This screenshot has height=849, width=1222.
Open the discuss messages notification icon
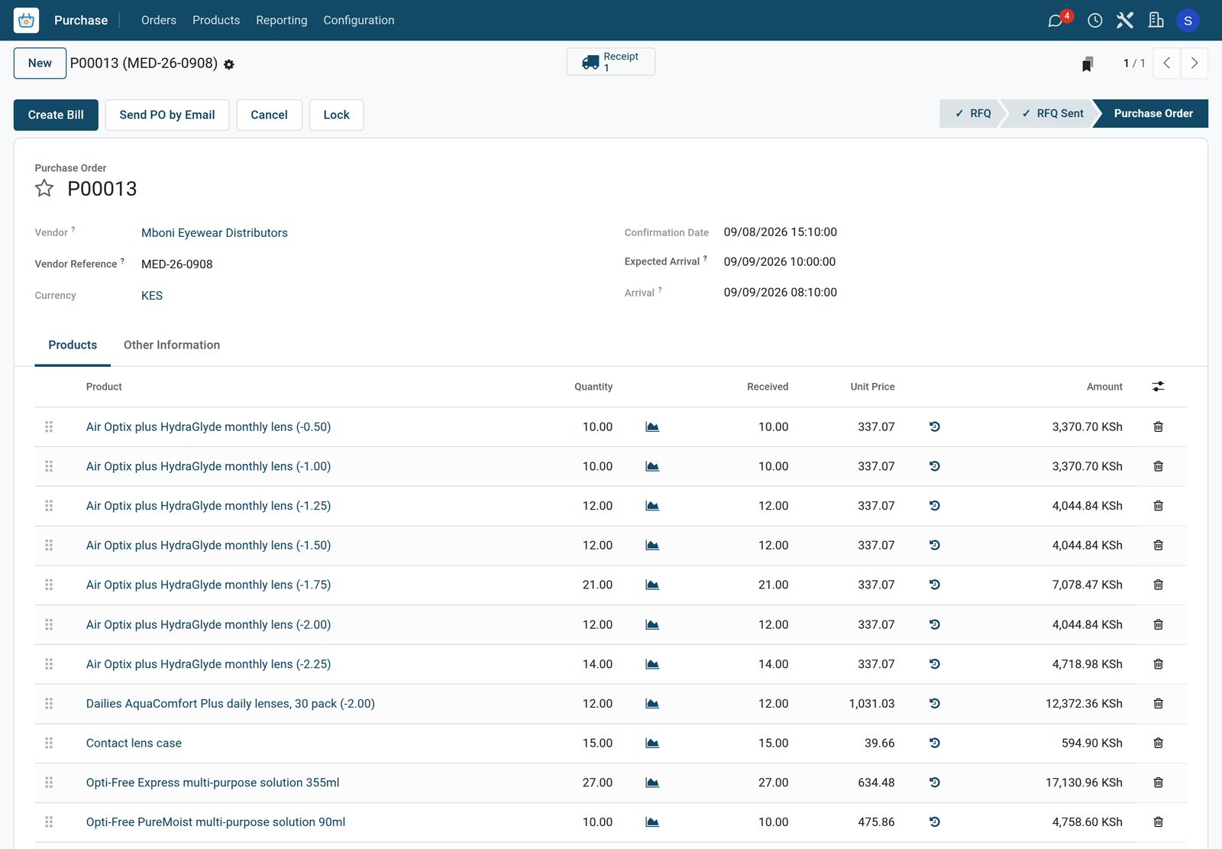pos(1056,21)
